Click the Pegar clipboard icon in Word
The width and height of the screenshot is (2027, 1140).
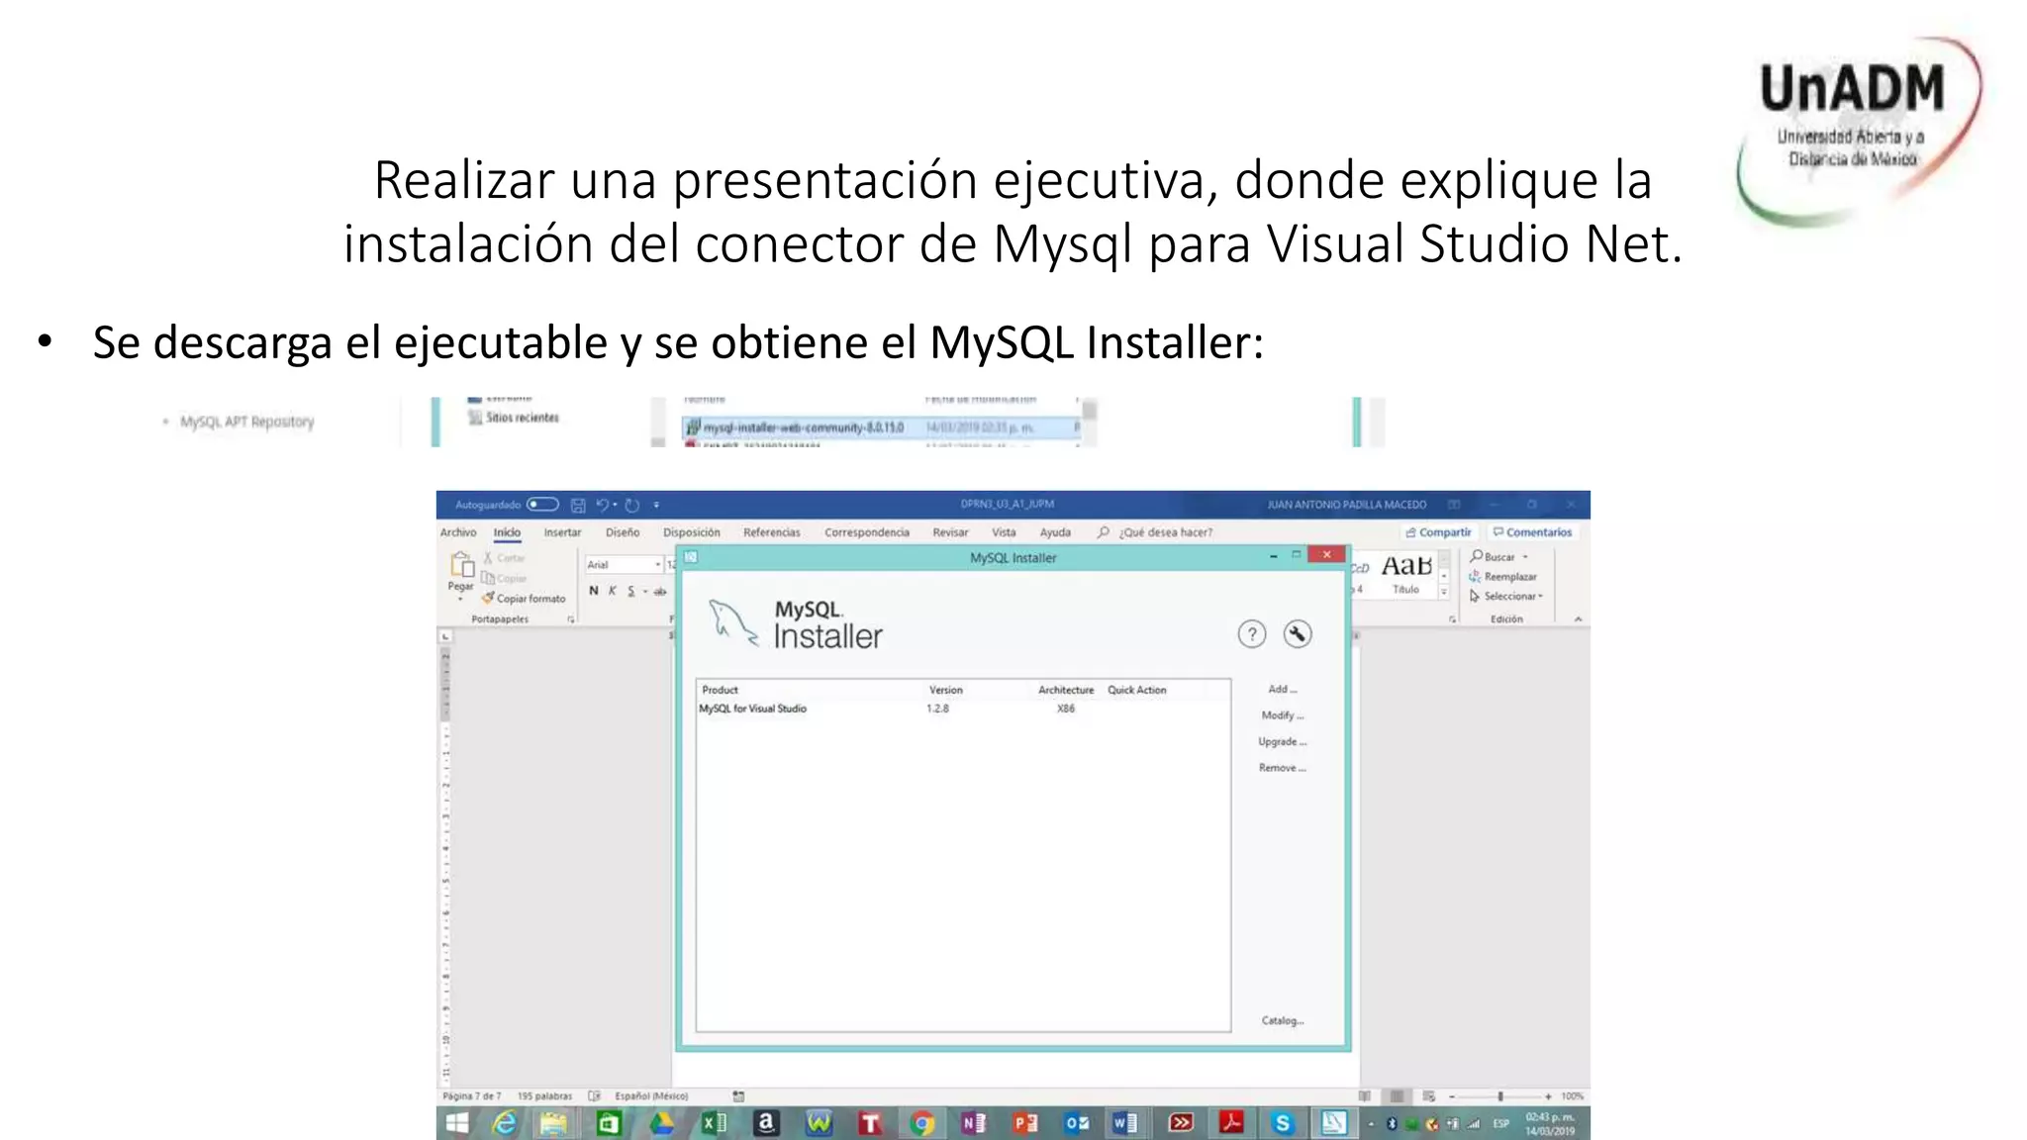click(x=461, y=566)
